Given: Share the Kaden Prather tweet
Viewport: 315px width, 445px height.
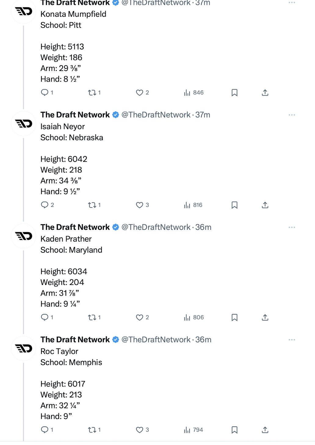Looking at the screenshot, I should [265, 318].
